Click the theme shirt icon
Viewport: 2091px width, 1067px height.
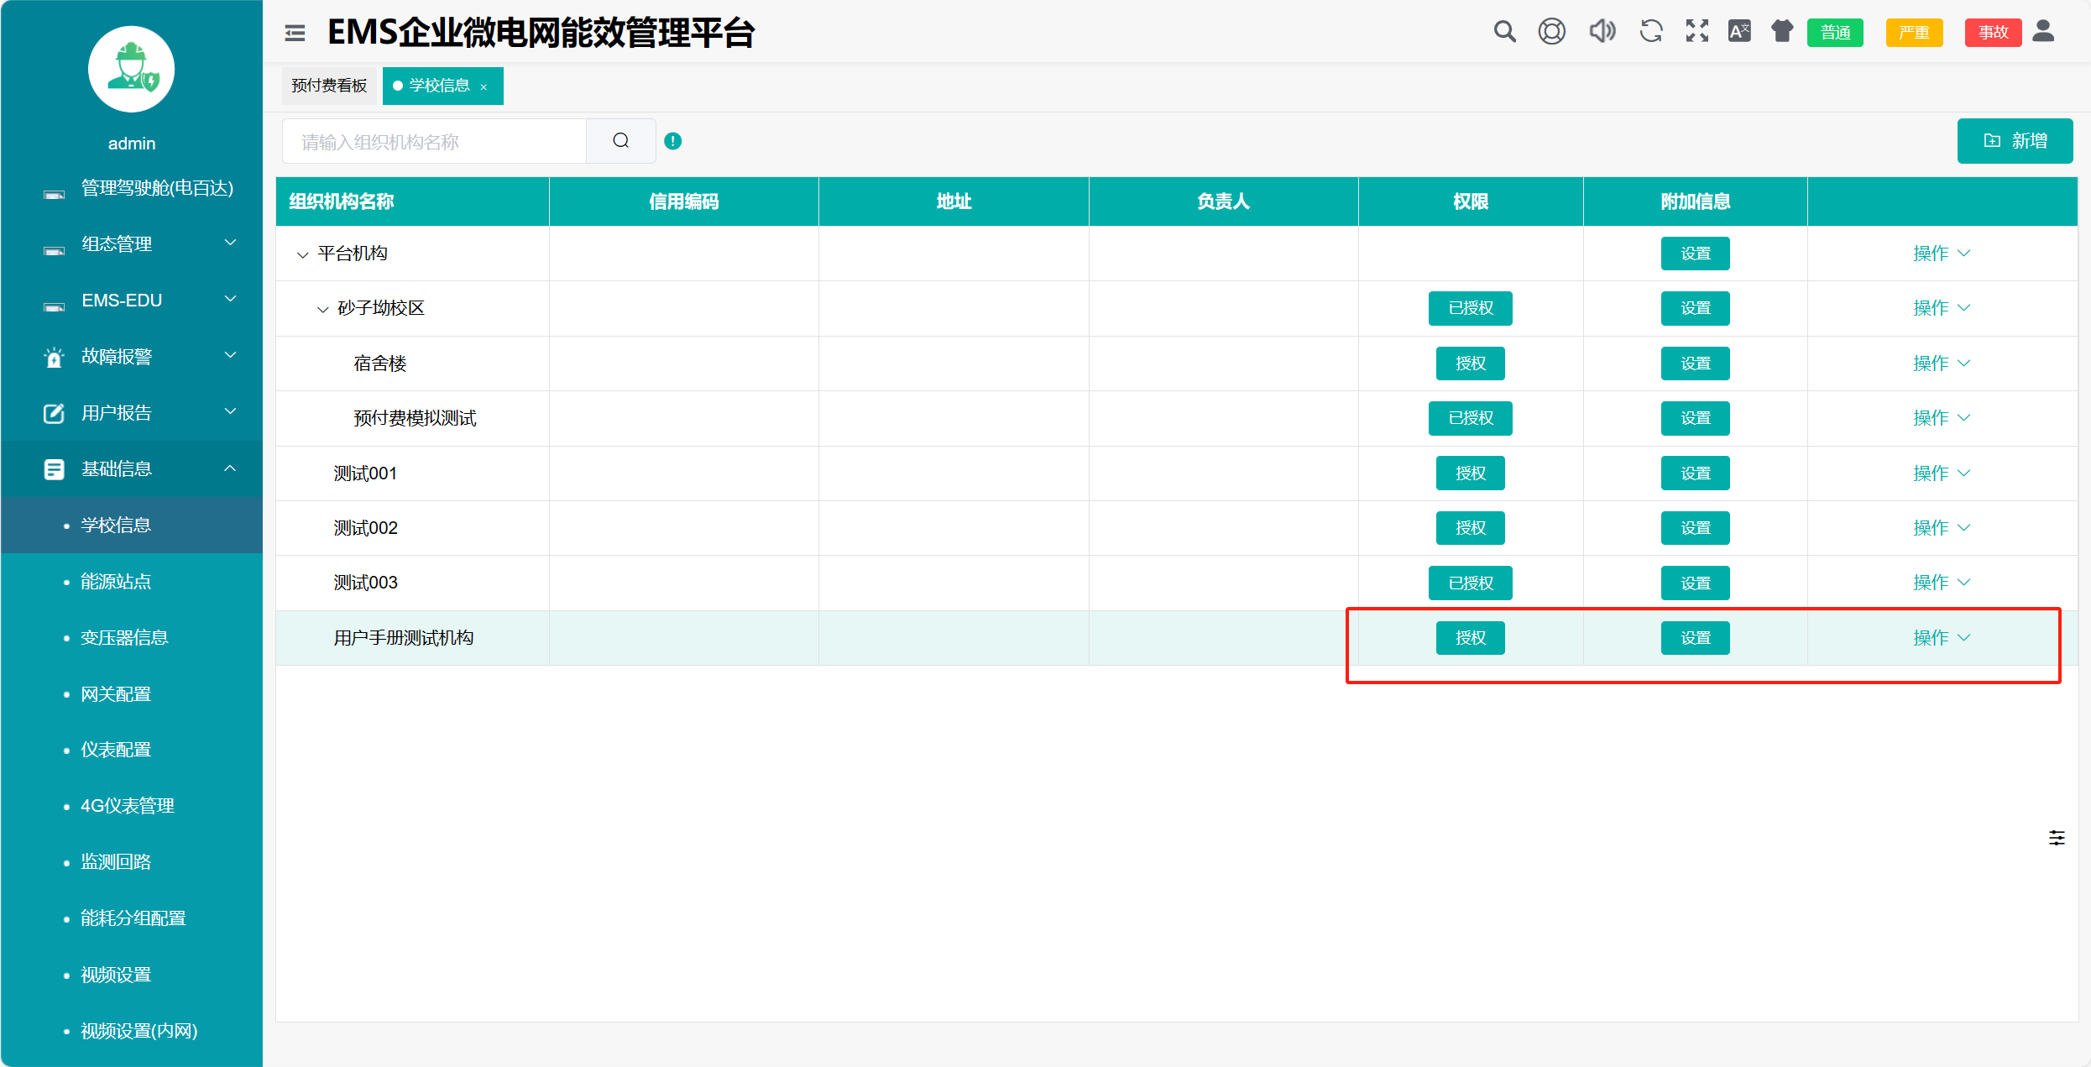coord(1782,32)
